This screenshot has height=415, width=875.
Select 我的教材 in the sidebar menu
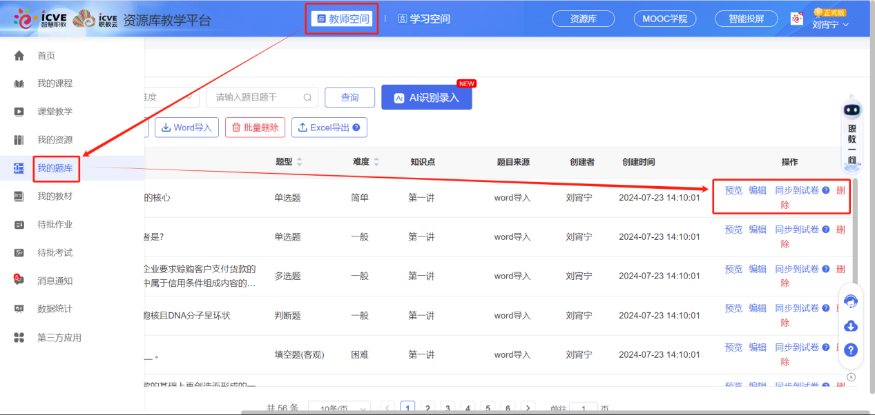point(55,196)
